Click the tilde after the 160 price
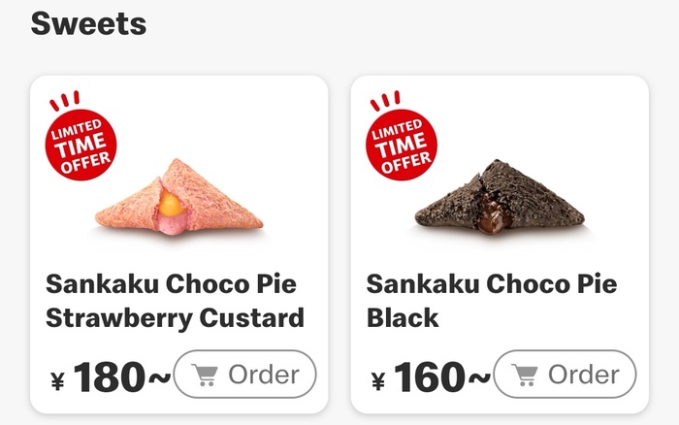 coord(479,378)
